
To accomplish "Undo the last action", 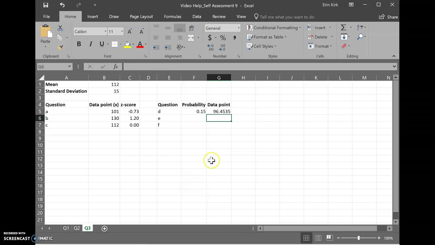I will [62, 5].
